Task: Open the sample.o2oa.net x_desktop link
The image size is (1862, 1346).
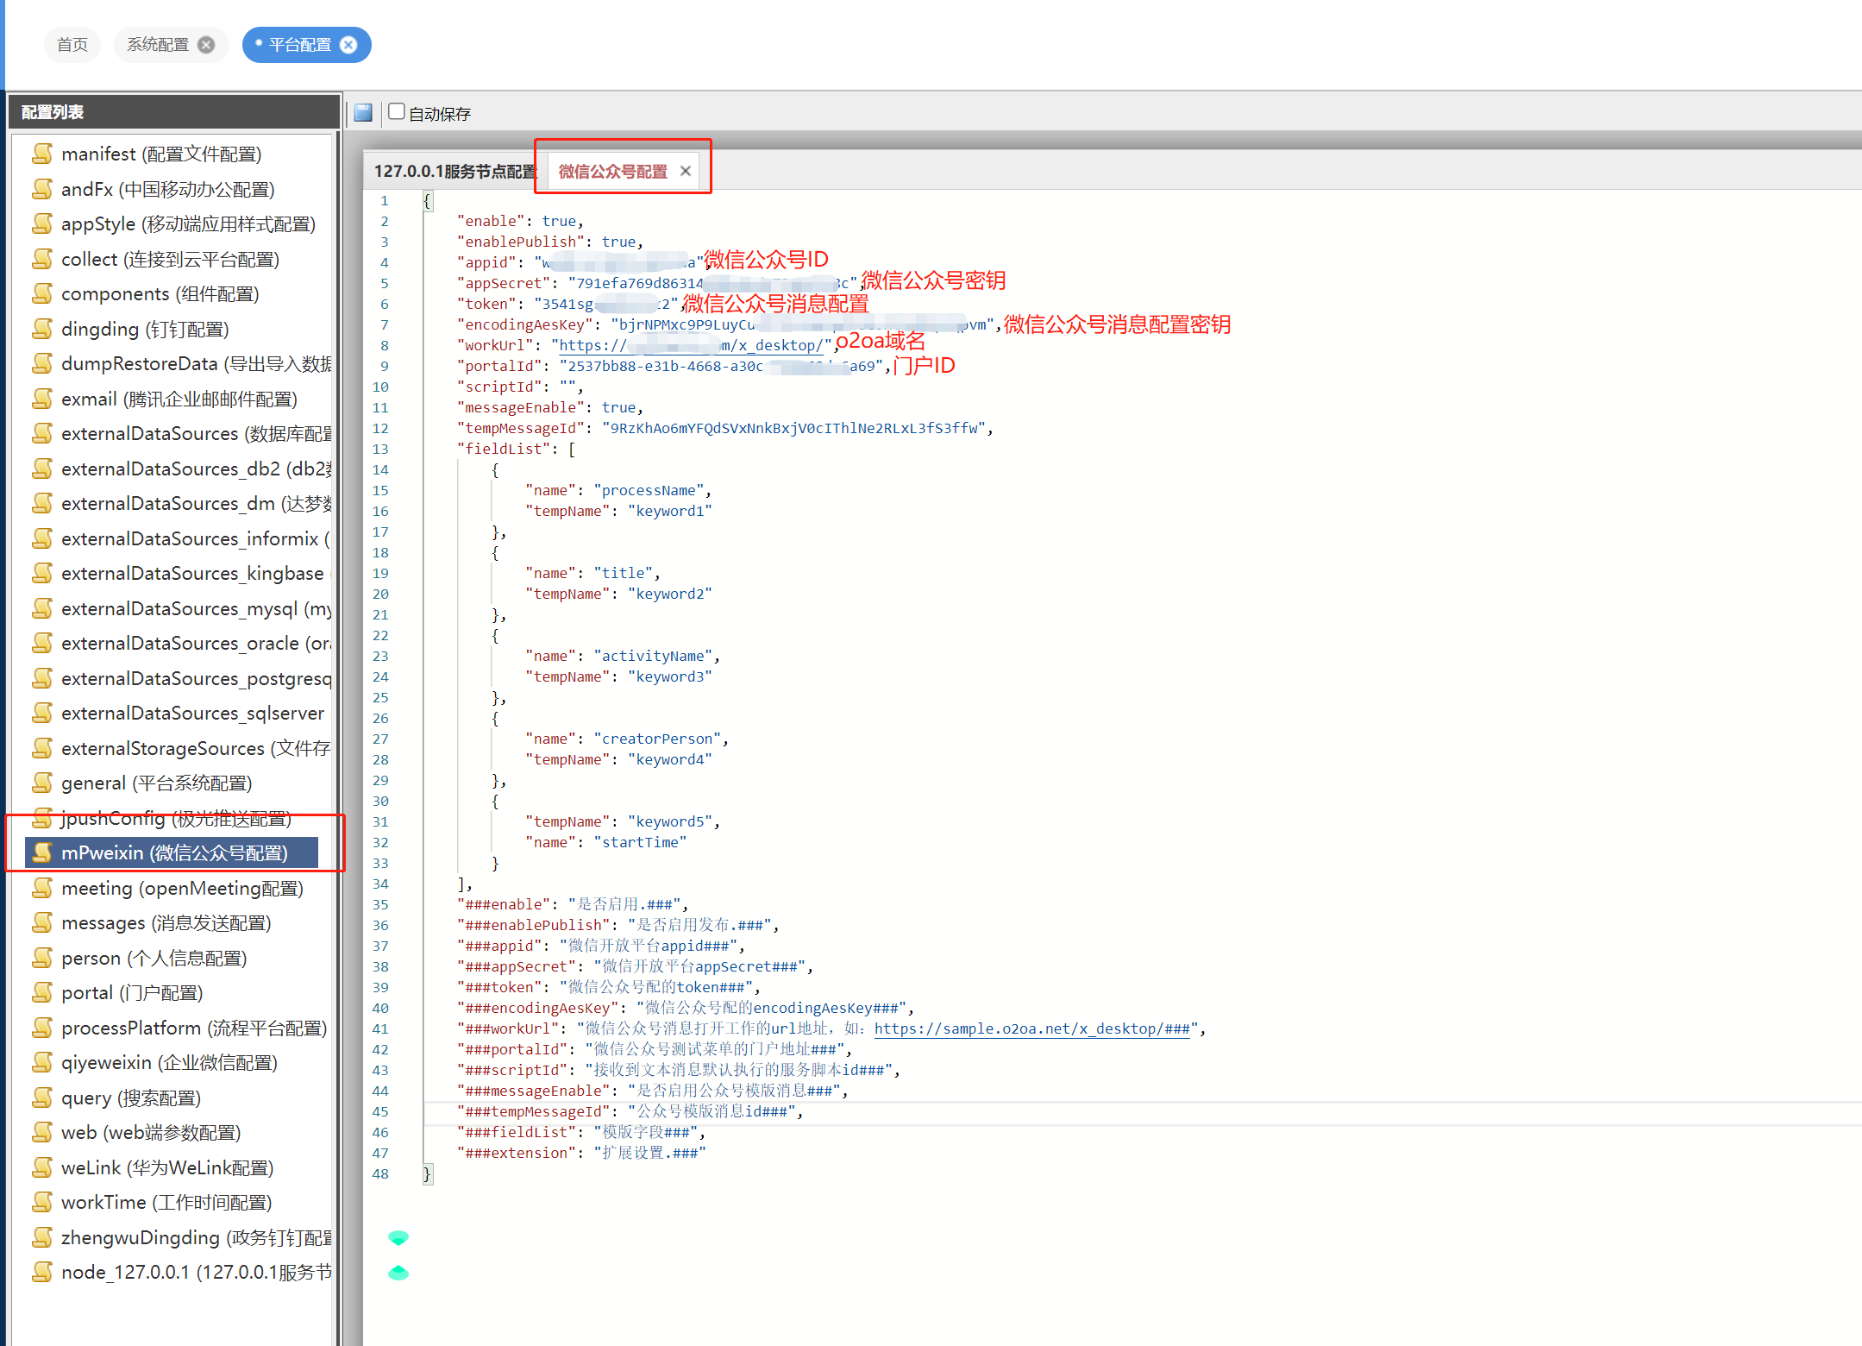Action: pyautogui.click(x=1031, y=1028)
